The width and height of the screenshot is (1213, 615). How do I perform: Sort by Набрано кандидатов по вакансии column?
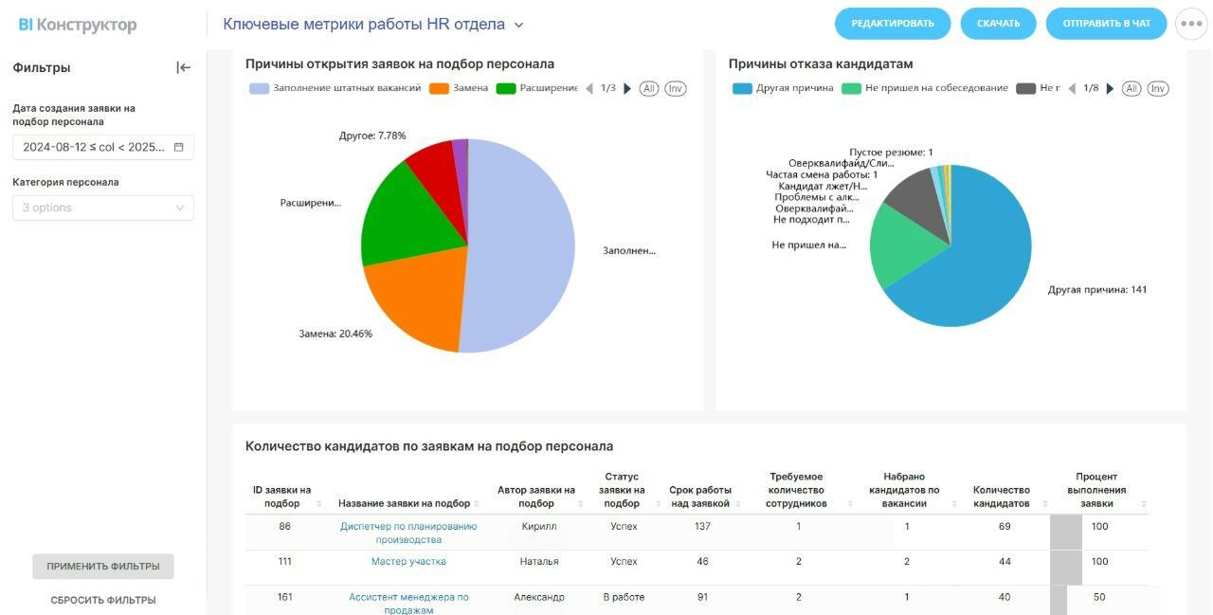(x=953, y=503)
